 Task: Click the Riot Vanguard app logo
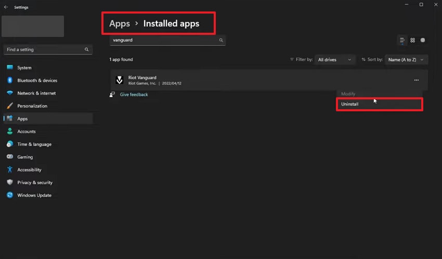119,80
